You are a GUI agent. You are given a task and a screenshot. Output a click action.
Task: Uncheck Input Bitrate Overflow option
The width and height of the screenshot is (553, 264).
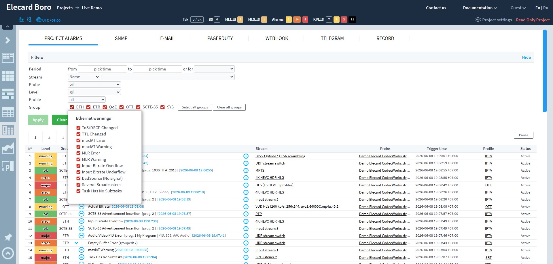pyautogui.click(x=78, y=166)
